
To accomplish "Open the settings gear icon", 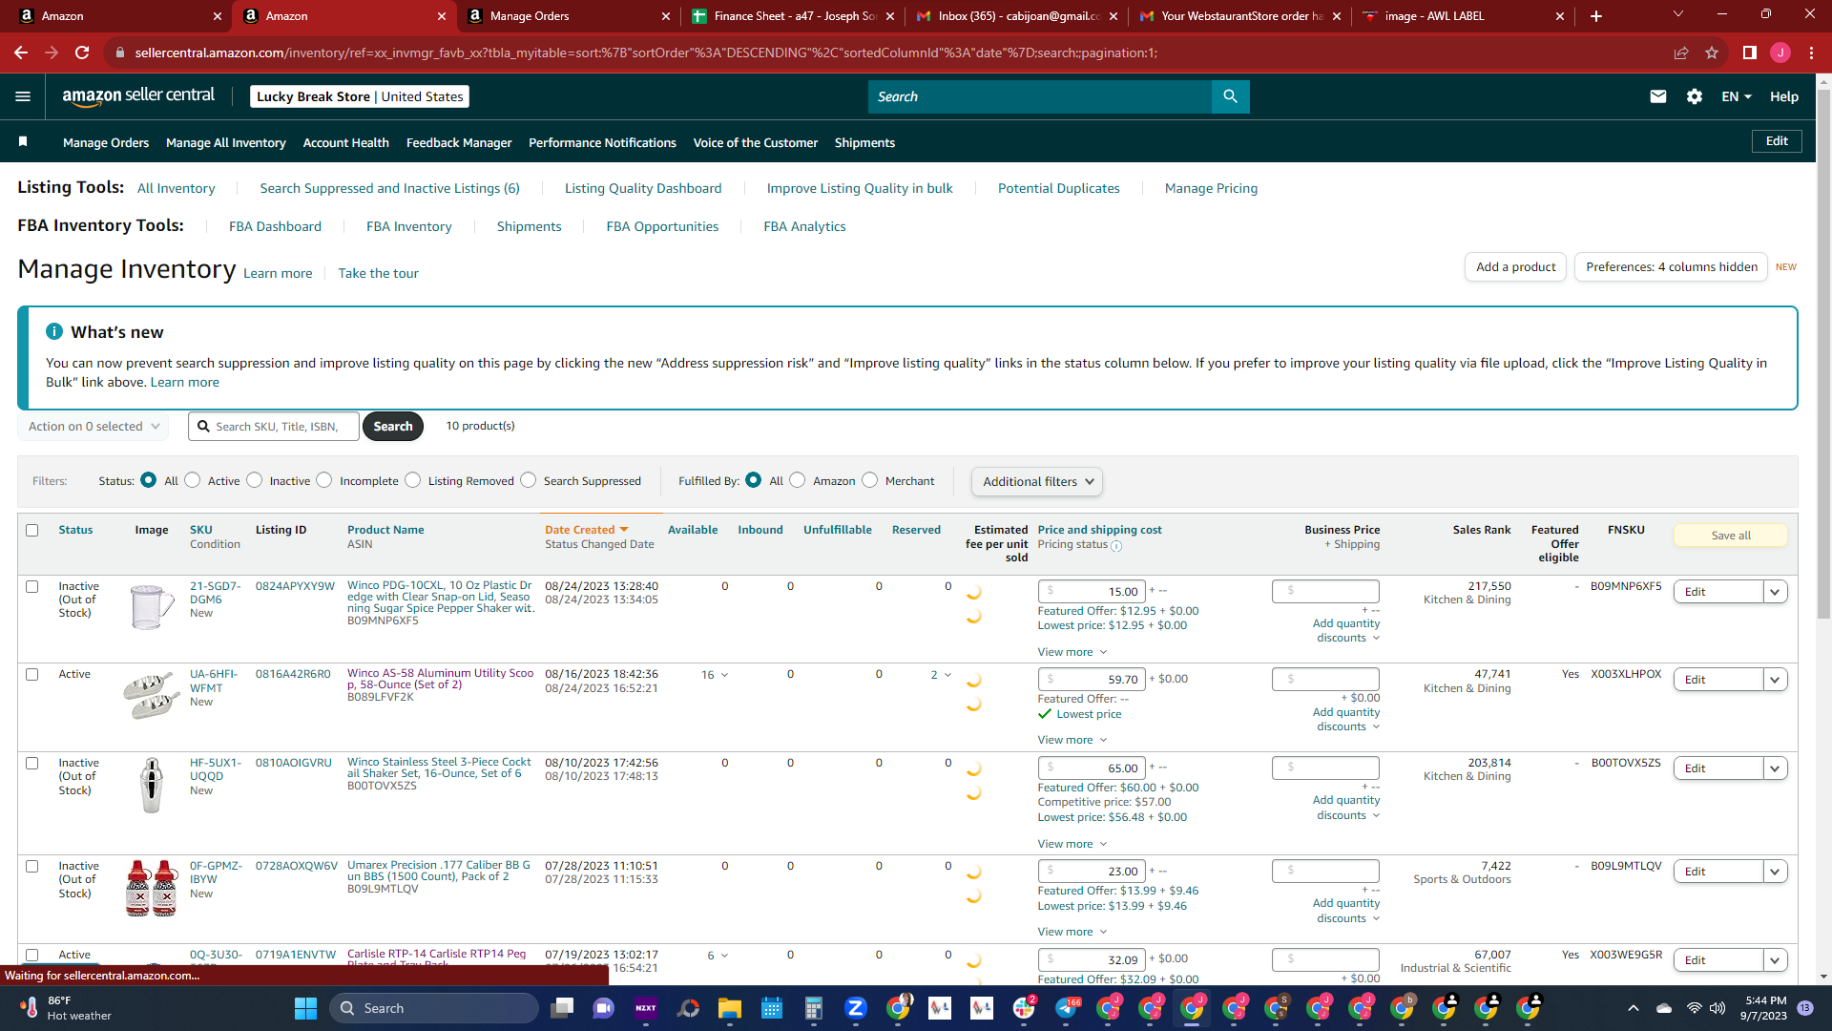I will pos(1695,96).
